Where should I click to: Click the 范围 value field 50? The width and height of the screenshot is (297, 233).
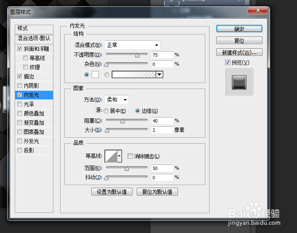click(162, 168)
